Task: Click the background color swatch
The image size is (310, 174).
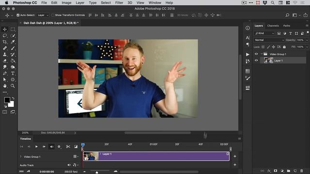Action: point(12,104)
